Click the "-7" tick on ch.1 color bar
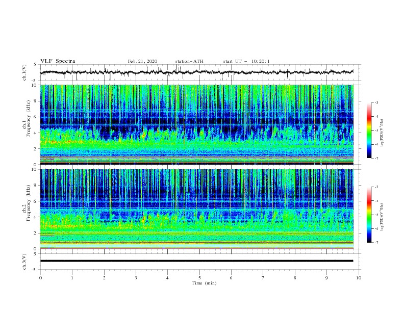The image size is (404, 312). pos(376,158)
